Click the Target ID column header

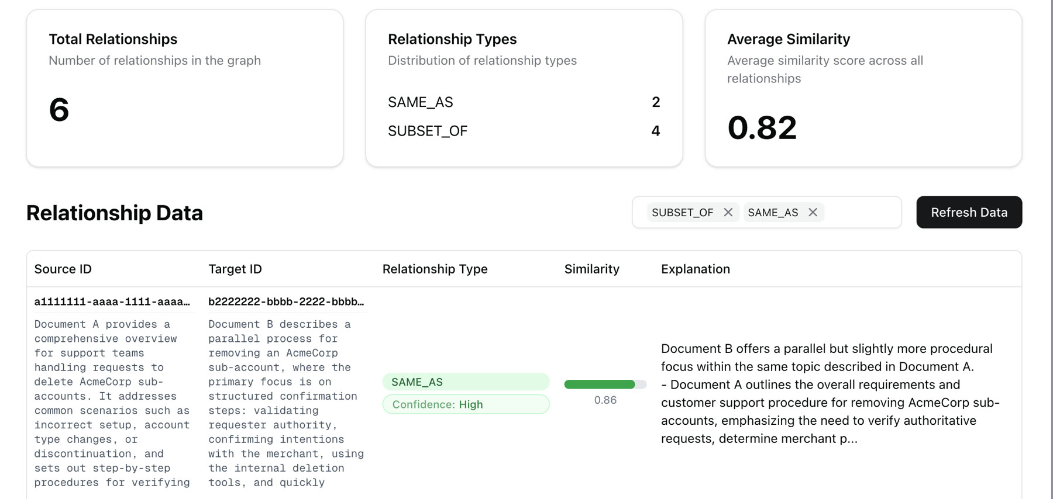pyautogui.click(x=235, y=269)
